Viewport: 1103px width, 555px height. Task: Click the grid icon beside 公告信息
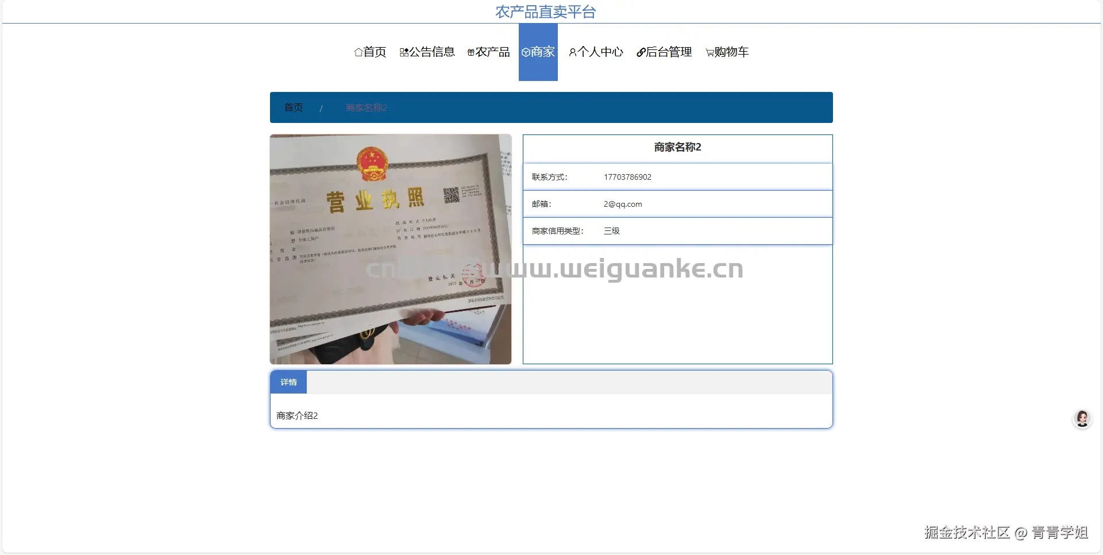pyautogui.click(x=404, y=52)
